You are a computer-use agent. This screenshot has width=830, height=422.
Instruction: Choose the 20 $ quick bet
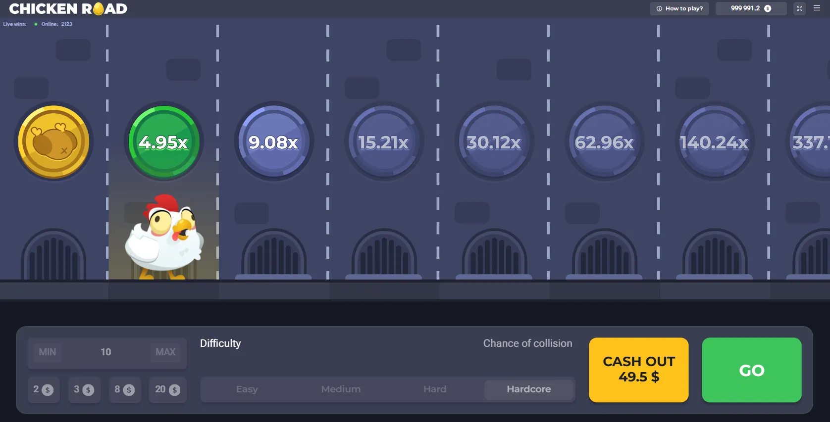[167, 390]
